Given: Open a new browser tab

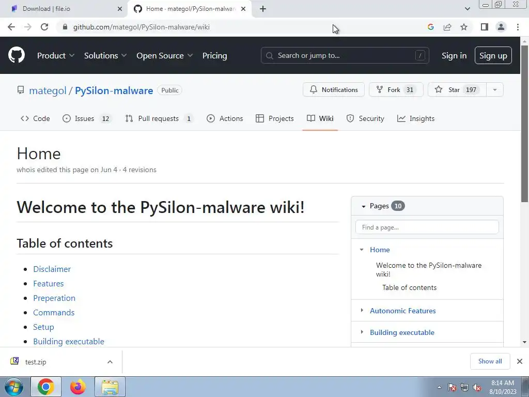Looking at the screenshot, I should tap(263, 9).
